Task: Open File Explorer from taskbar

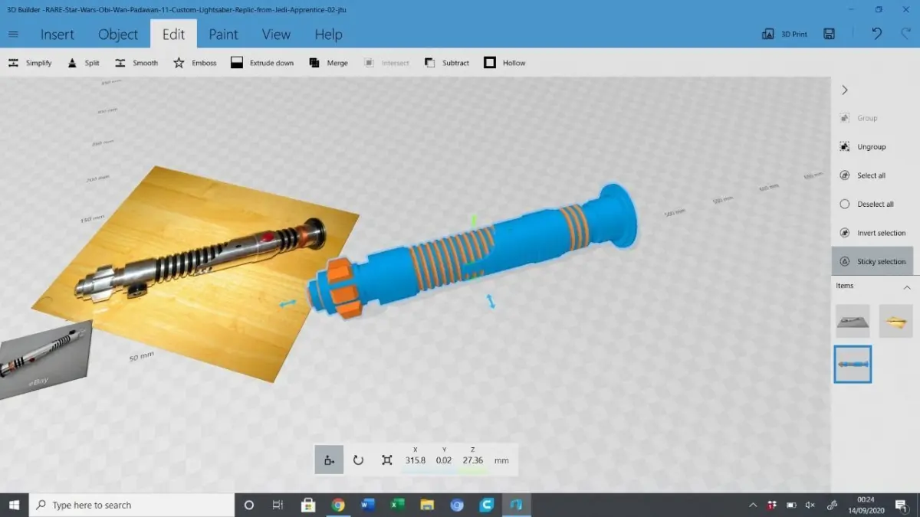Action: point(427,505)
